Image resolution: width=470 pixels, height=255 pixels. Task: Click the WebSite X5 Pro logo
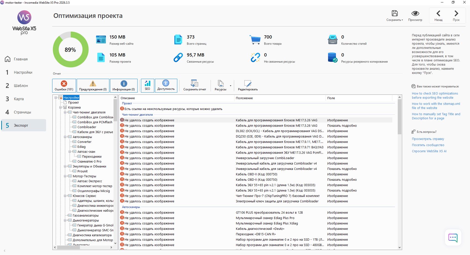24,22
